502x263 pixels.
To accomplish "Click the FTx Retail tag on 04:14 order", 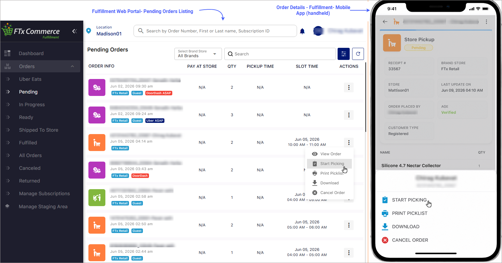I will [120, 148].
